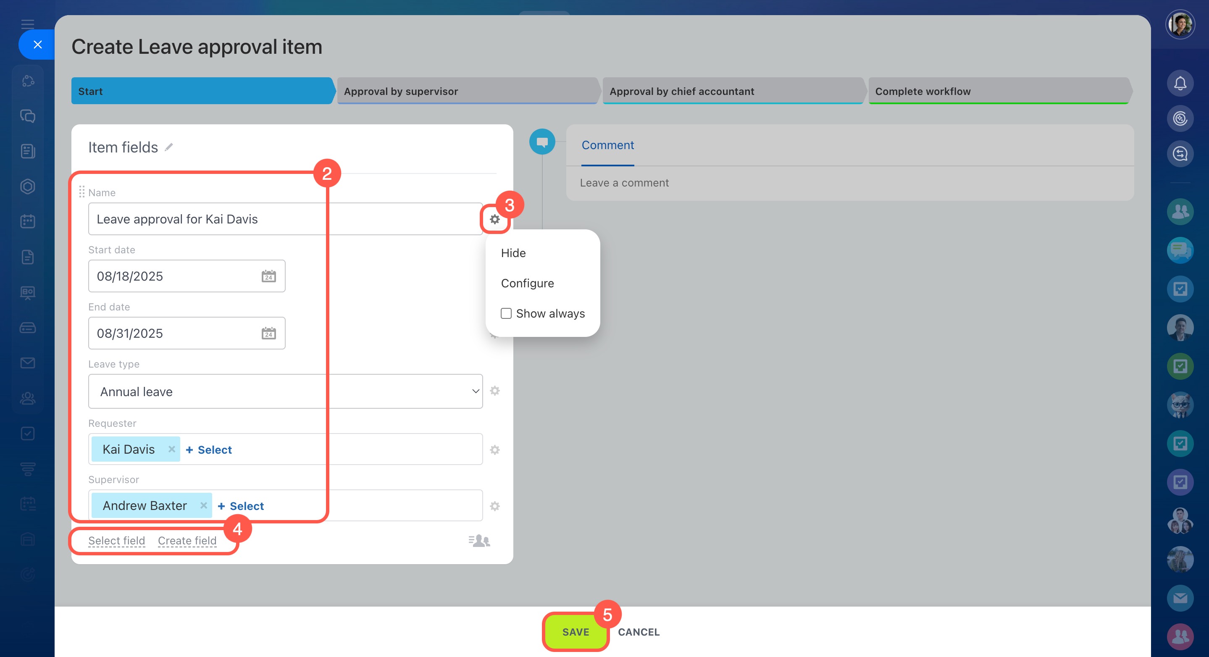Click the CANCEL button
1209x657 pixels.
638,632
